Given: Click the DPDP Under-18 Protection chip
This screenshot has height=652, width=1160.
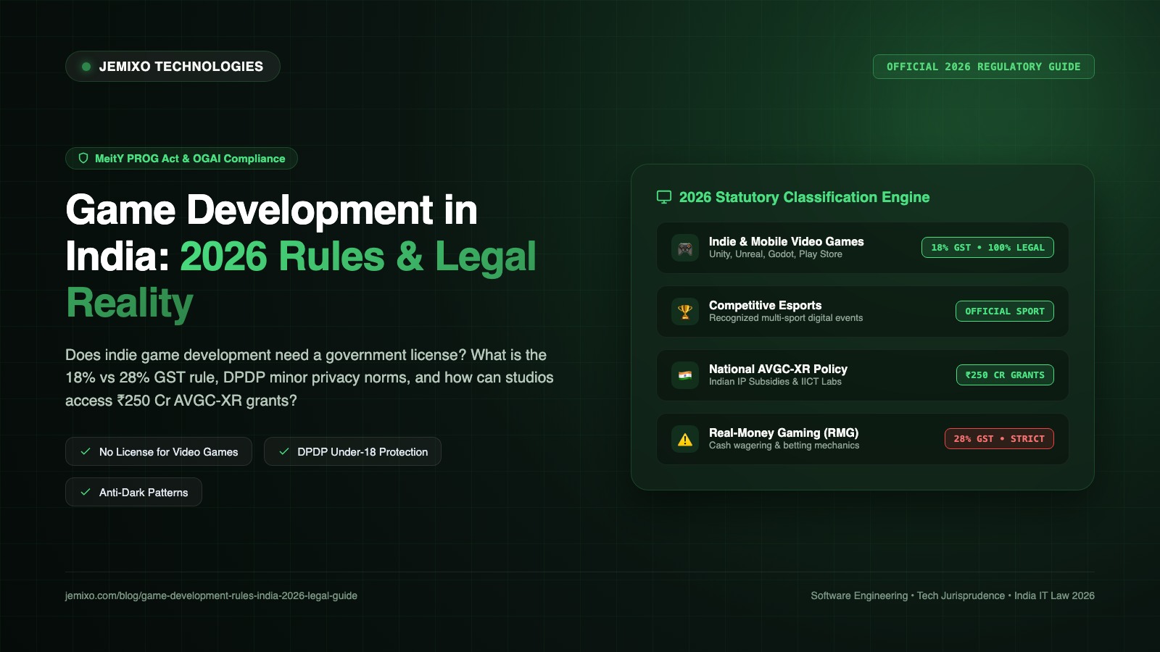Looking at the screenshot, I should (x=352, y=451).
